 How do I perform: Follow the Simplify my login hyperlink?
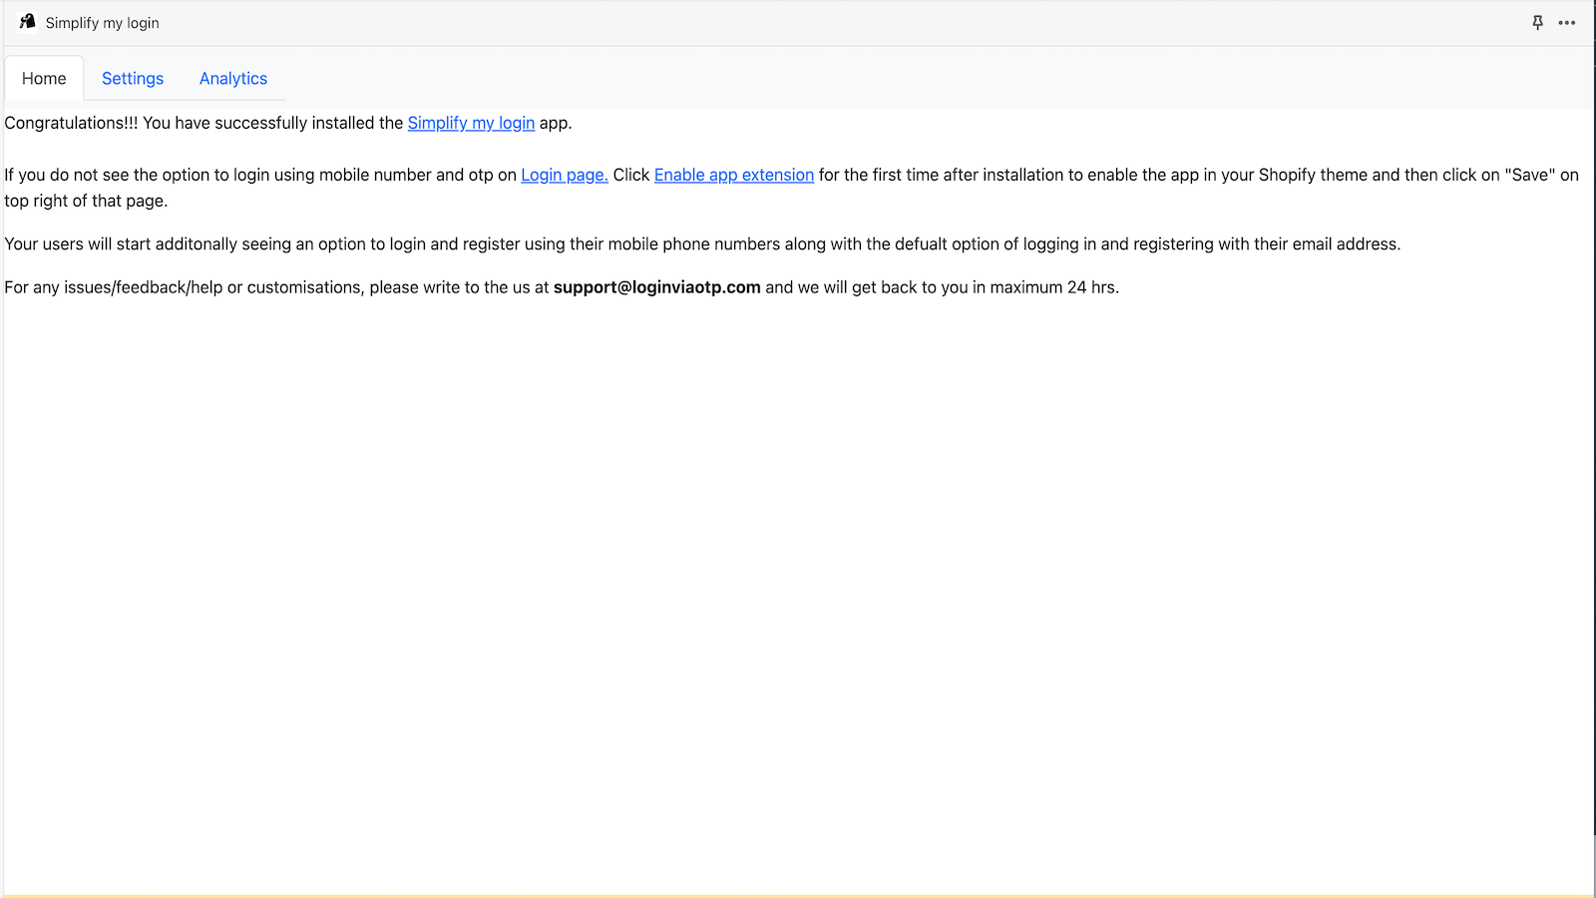pos(471,123)
